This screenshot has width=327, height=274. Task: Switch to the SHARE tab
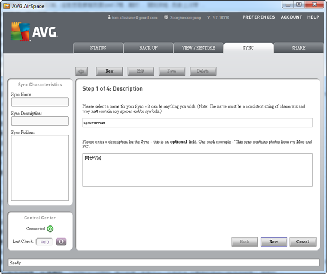(x=299, y=48)
